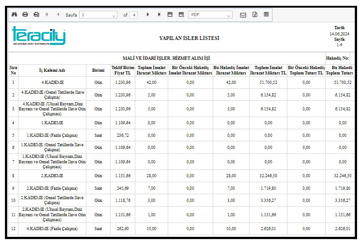Click the quantity 28,00 in Toplam İmalat column
This screenshot has height=244, width=362.
click(x=152, y=176)
